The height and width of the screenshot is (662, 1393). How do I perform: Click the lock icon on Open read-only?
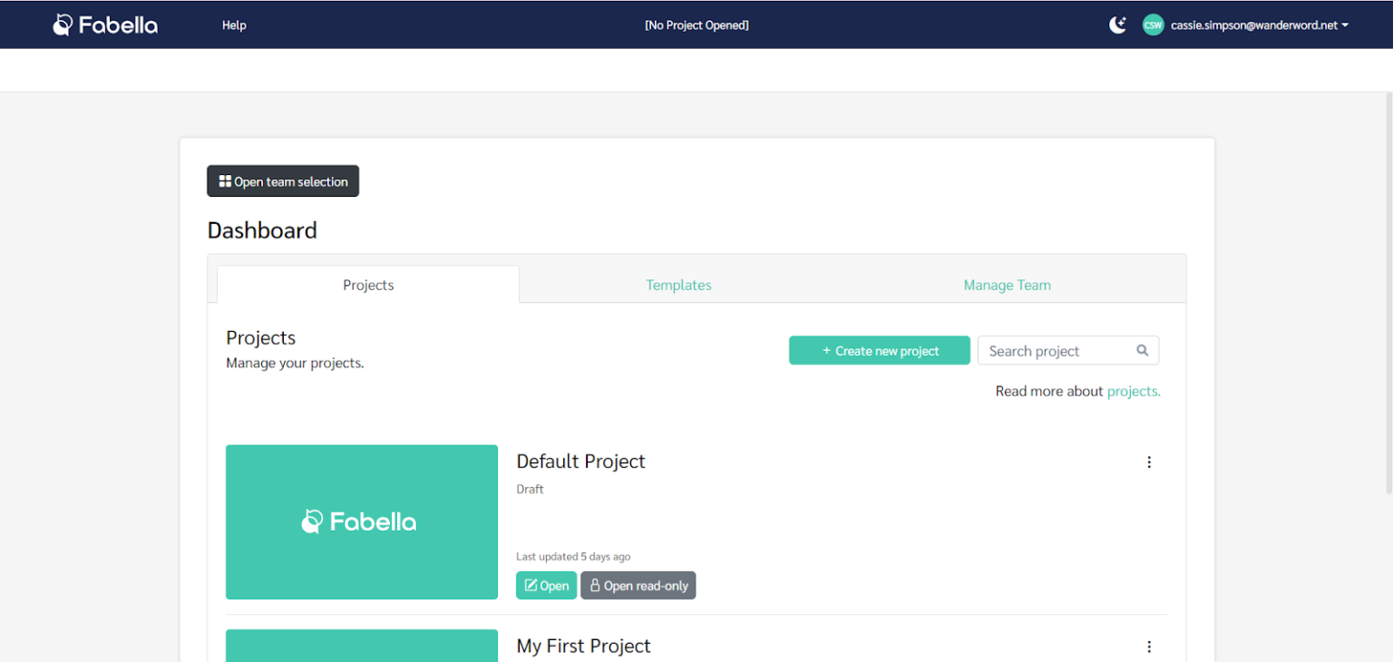tap(594, 585)
